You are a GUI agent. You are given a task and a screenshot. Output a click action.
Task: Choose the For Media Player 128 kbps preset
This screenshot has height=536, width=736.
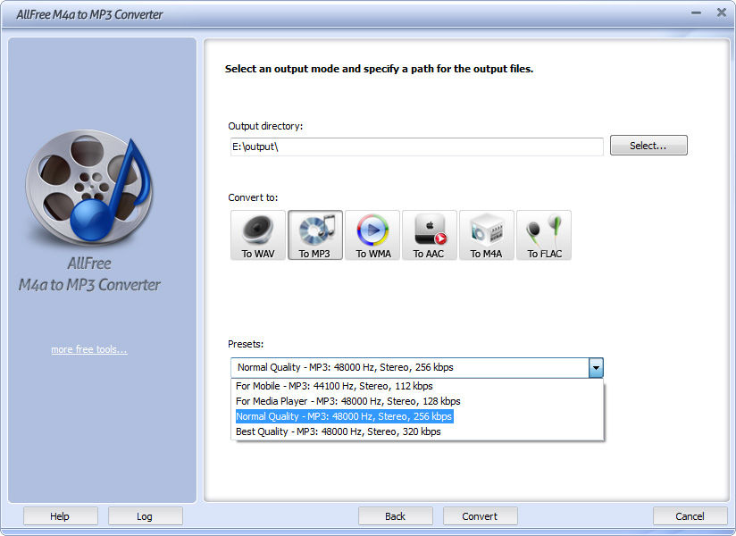tap(417, 401)
